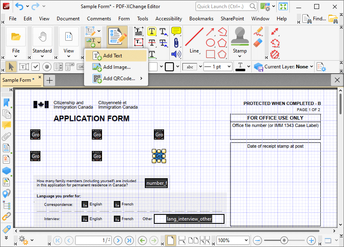Select the Typewriter text tool

tap(138, 32)
